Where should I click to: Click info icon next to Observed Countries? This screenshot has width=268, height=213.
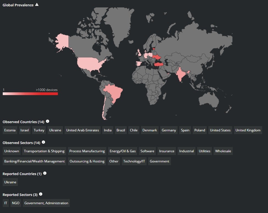click(48, 121)
